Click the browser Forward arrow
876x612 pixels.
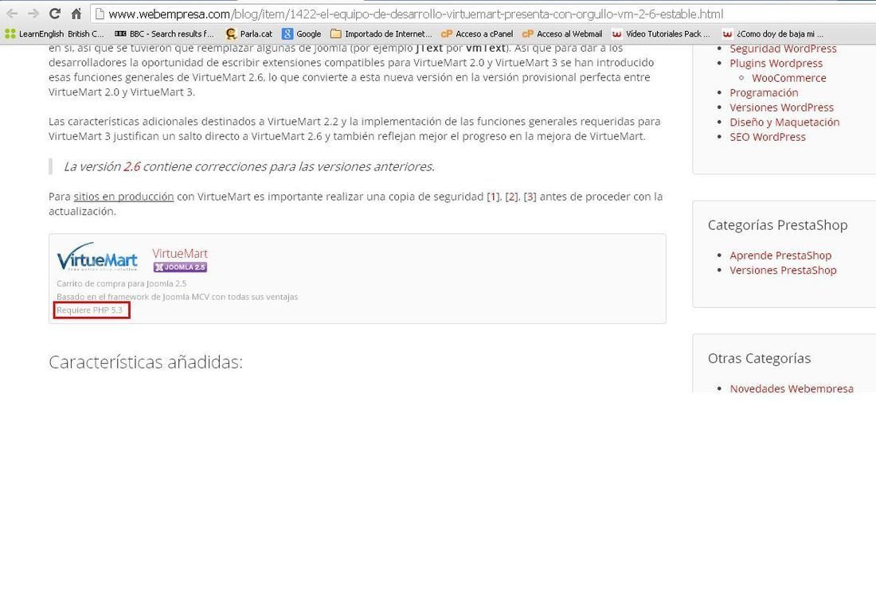(33, 14)
